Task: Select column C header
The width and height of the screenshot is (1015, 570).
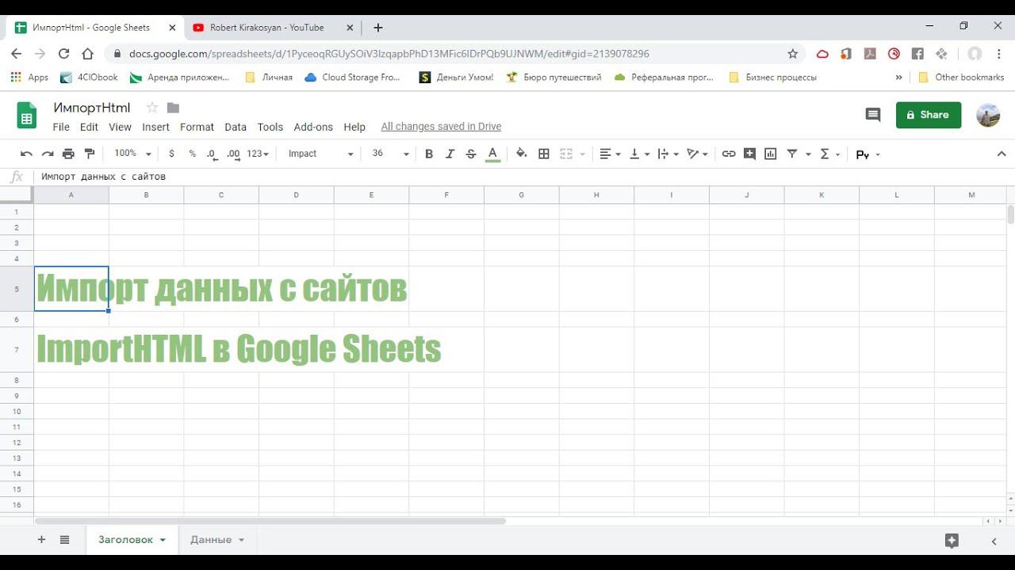Action: pos(221,195)
